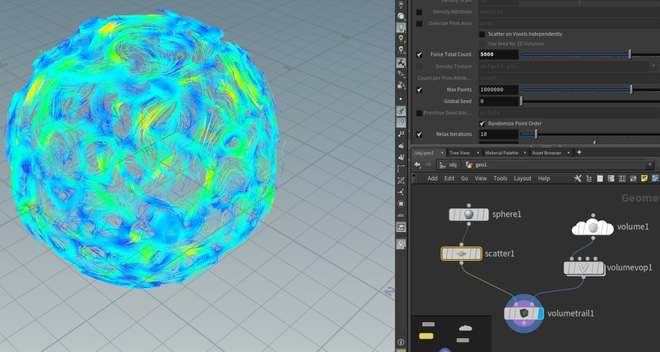The height and width of the screenshot is (352, 660).
Task: Open the Help menu in network editor
Action: (x=544, y=178)
